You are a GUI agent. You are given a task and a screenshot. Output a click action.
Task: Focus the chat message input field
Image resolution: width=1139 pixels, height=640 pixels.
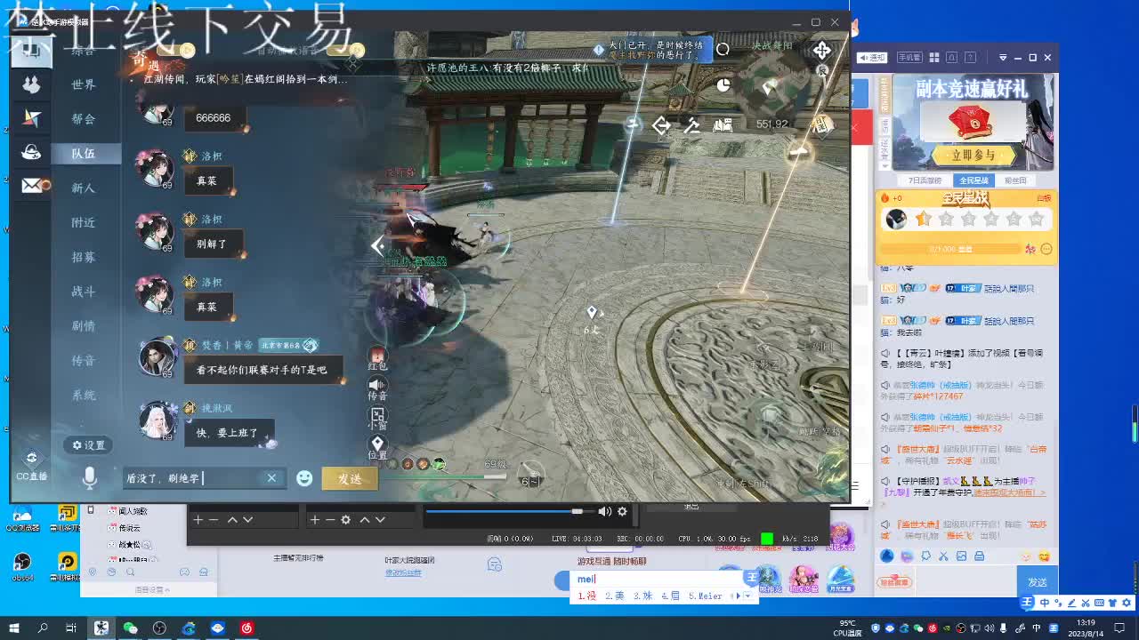coord(204,478)
